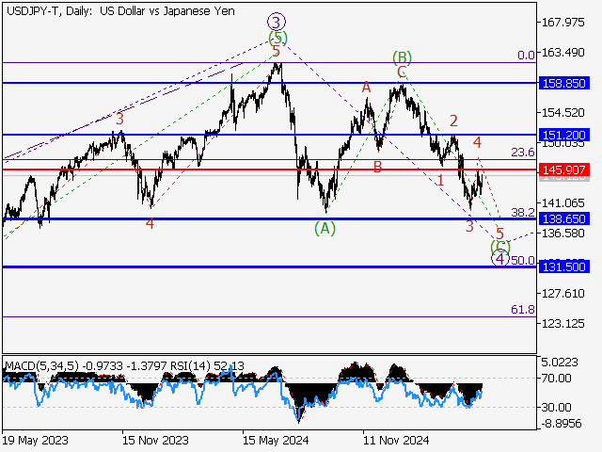This screenshot has height=452, width=602.
Task: Select the red B label below the 145.907 line
Action: (377, 167)
